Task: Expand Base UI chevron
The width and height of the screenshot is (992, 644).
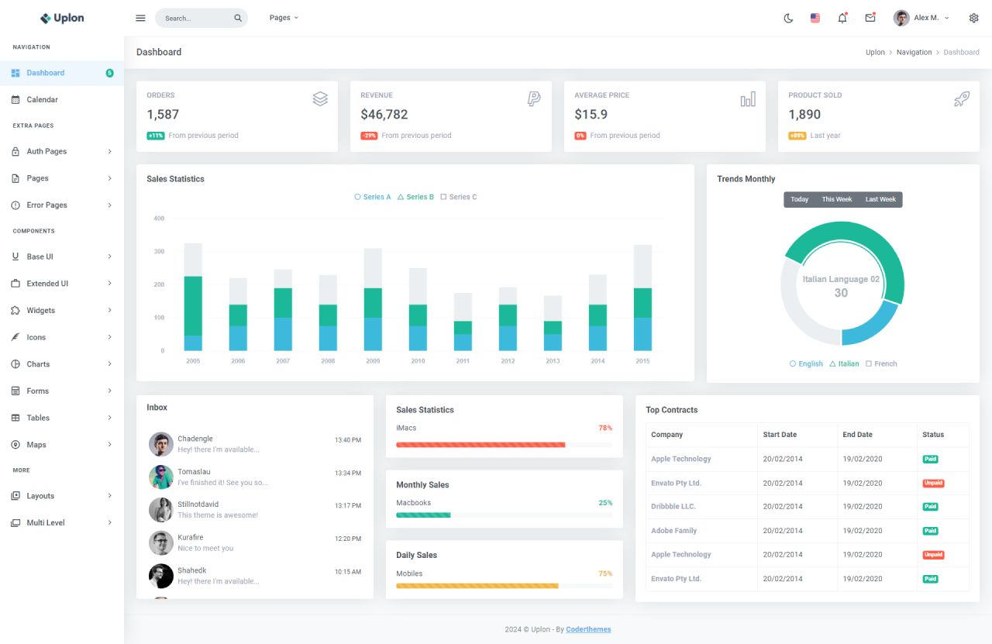Action: point(110,257)
